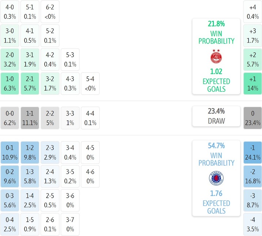Click the 1.76 expected goals value
This screenshot has width=262, height=236.
(x=216, y=193)
